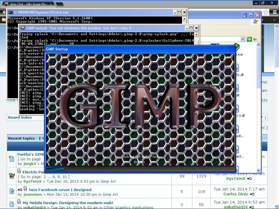Click the view count 109 cell
This screenshot has height=209, width=279.
click(x=201, y=191)
